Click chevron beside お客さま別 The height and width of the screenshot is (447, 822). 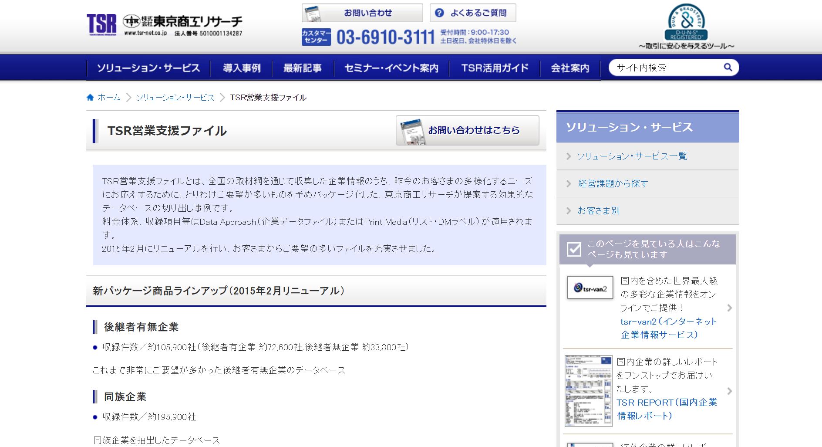(x=569, y=210)
